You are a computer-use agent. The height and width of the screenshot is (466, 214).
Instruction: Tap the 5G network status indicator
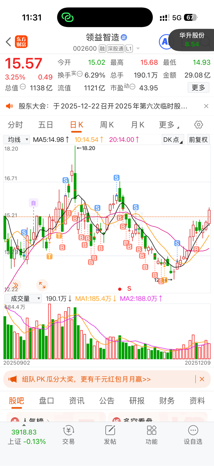(x=177, y=18)
